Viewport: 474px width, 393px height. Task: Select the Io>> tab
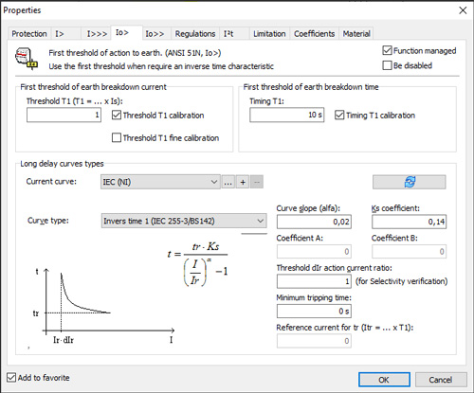pyautogui.click(x=155, y=34)
